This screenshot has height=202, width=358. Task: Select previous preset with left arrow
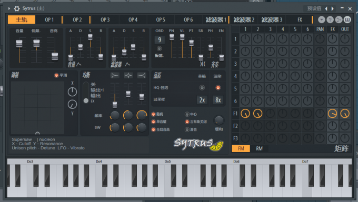pos(326,8)
